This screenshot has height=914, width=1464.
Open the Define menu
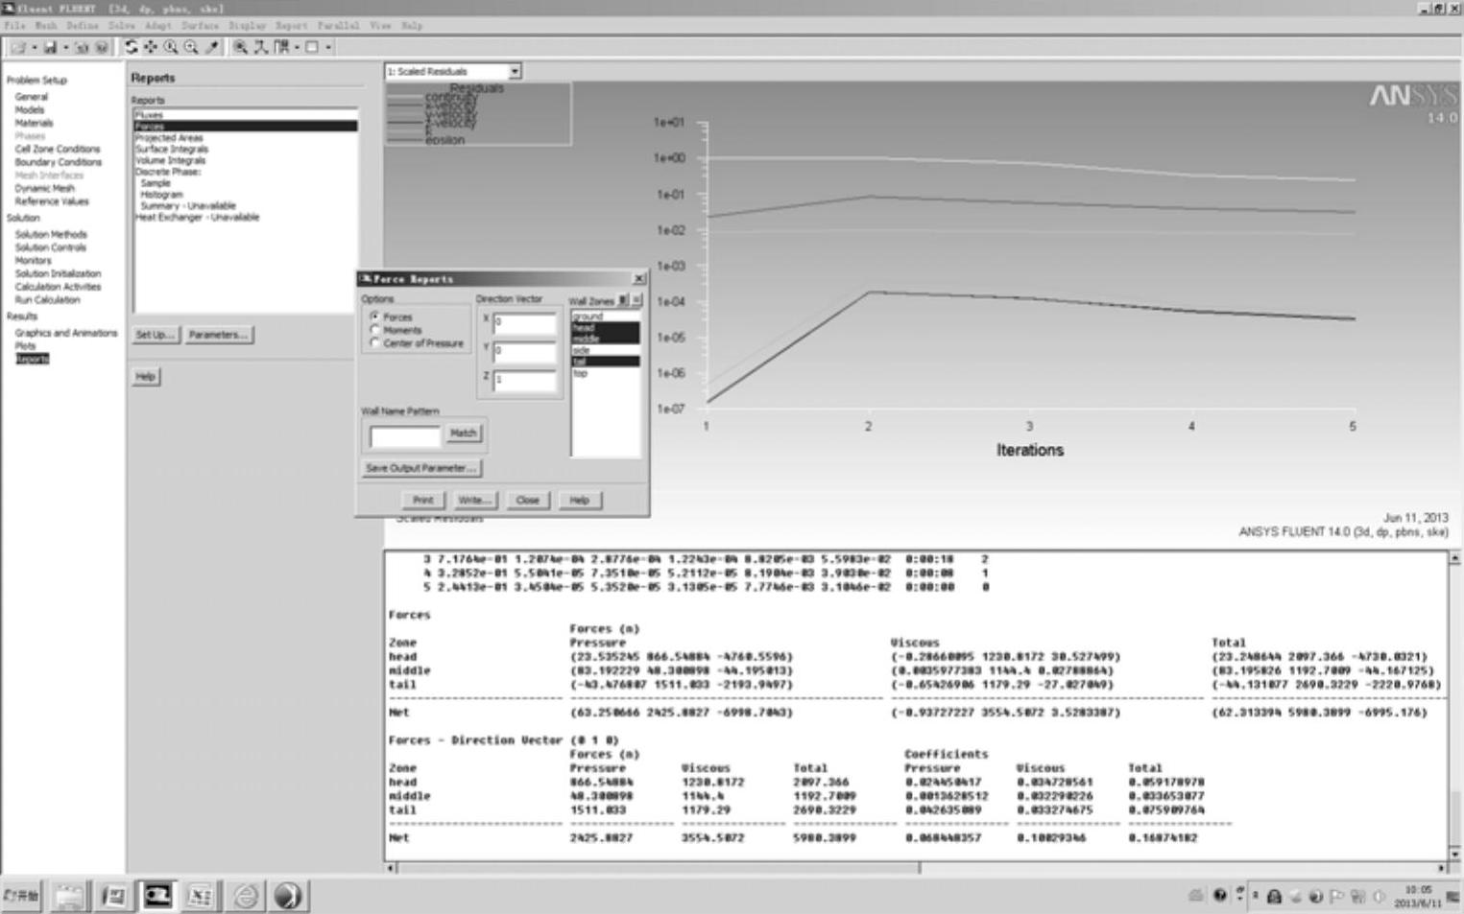(82, 26)
